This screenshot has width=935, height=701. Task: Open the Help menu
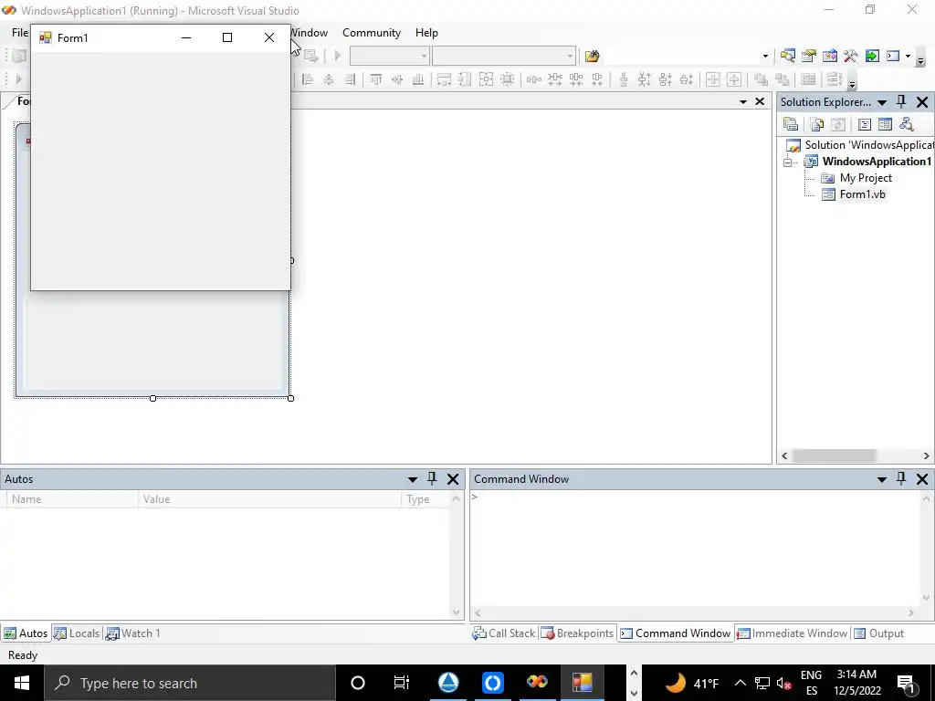pos(426,33)
